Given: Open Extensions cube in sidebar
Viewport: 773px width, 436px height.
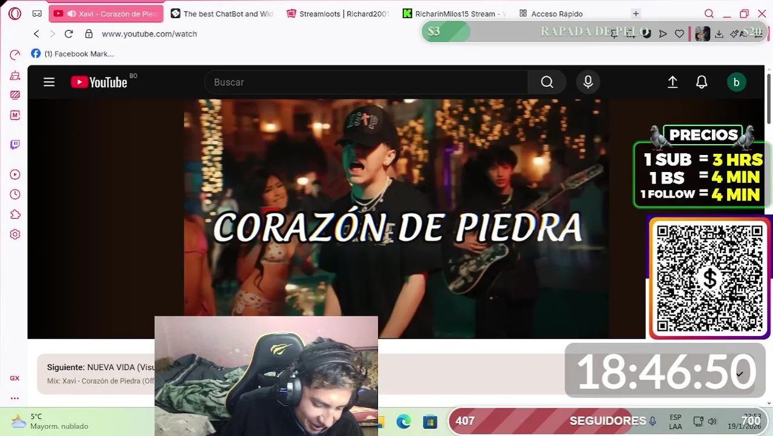Looking at the screenshot, I should coord(15,214).
